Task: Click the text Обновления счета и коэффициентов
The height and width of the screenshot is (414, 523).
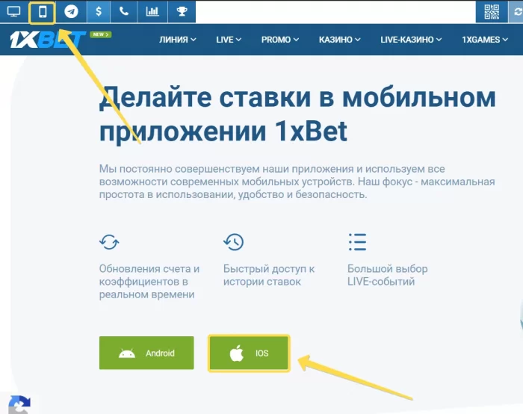Action: coord(149,282)
